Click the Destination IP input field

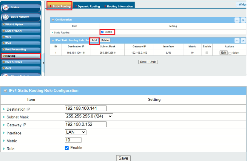[86, 108]
